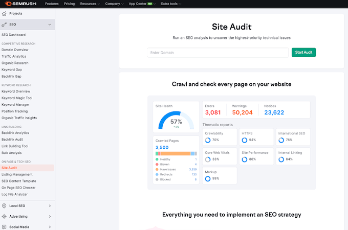Open the Pricing menu item
This screenshot has height=230, width=348.
coord(69,4)
